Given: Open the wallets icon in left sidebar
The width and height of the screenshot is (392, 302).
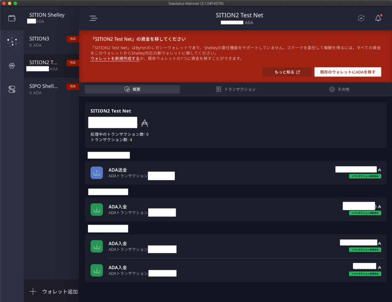Looking at the screenshot, I should pos(12,18).
